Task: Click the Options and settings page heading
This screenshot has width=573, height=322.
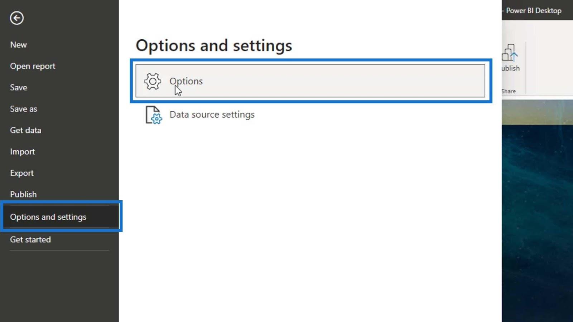Action: coord(214,46)
